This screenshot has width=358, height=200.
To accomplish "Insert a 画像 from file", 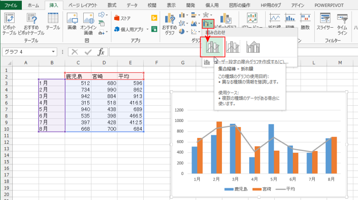I will click(x=72, y=22).
